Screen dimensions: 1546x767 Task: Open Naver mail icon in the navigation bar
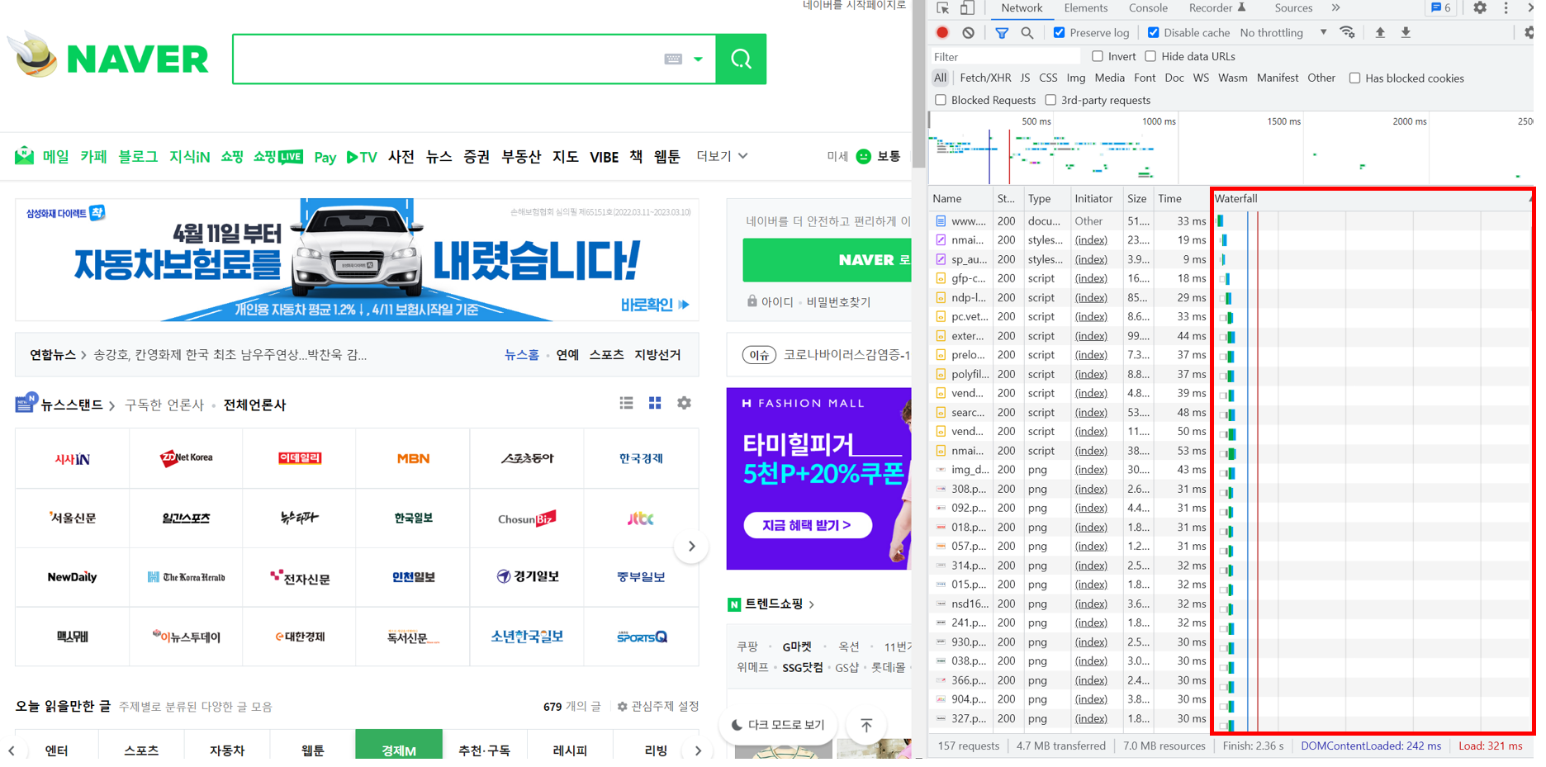tap(24, 155)
